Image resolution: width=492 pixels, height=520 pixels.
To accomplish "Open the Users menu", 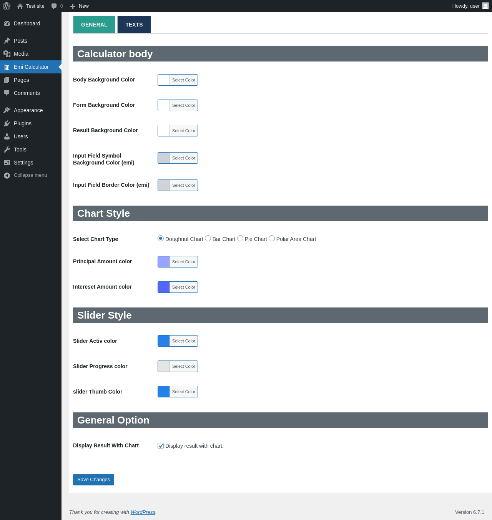I will pyautogui.click(x=31, y=136).
